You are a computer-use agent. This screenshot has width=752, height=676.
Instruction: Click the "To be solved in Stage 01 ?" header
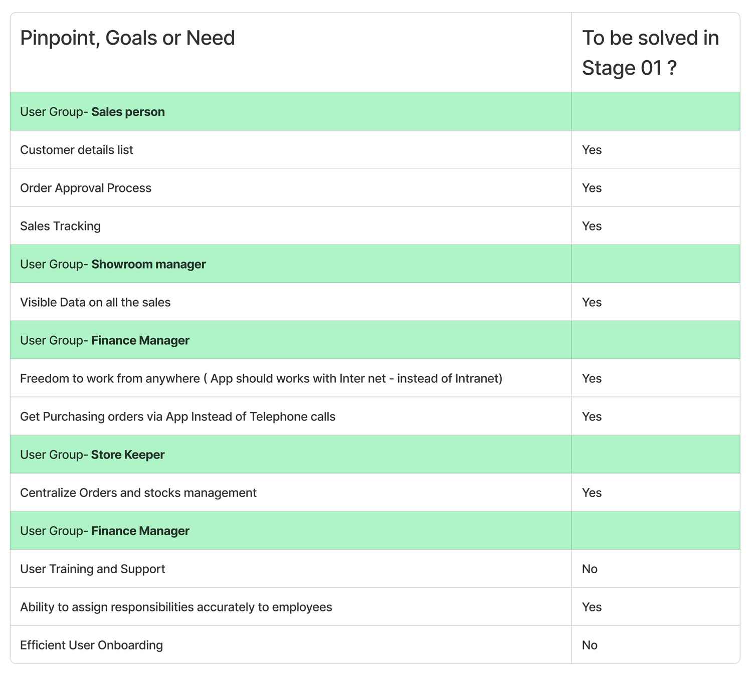tap(650, 53)
